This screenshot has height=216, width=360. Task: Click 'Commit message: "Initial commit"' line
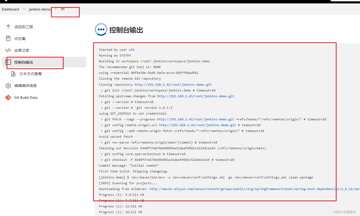click(129, 166)
